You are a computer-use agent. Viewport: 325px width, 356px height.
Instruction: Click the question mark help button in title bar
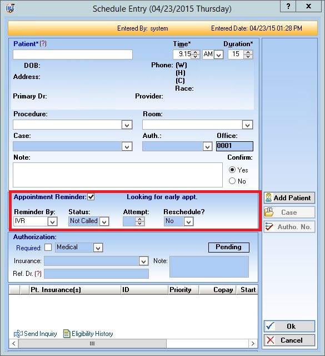288,6
